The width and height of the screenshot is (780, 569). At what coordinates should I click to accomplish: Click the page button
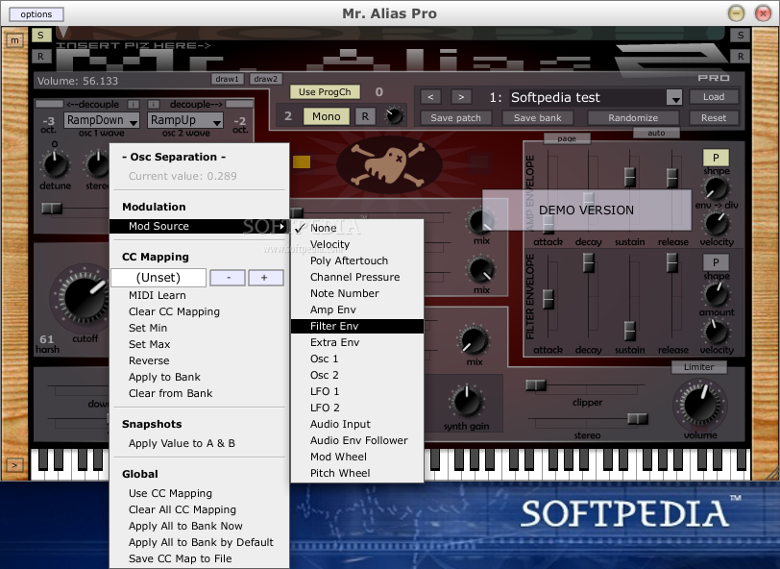(567, 138)
